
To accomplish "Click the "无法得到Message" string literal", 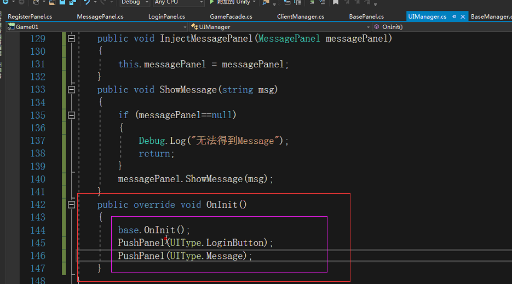I will 235,141.
